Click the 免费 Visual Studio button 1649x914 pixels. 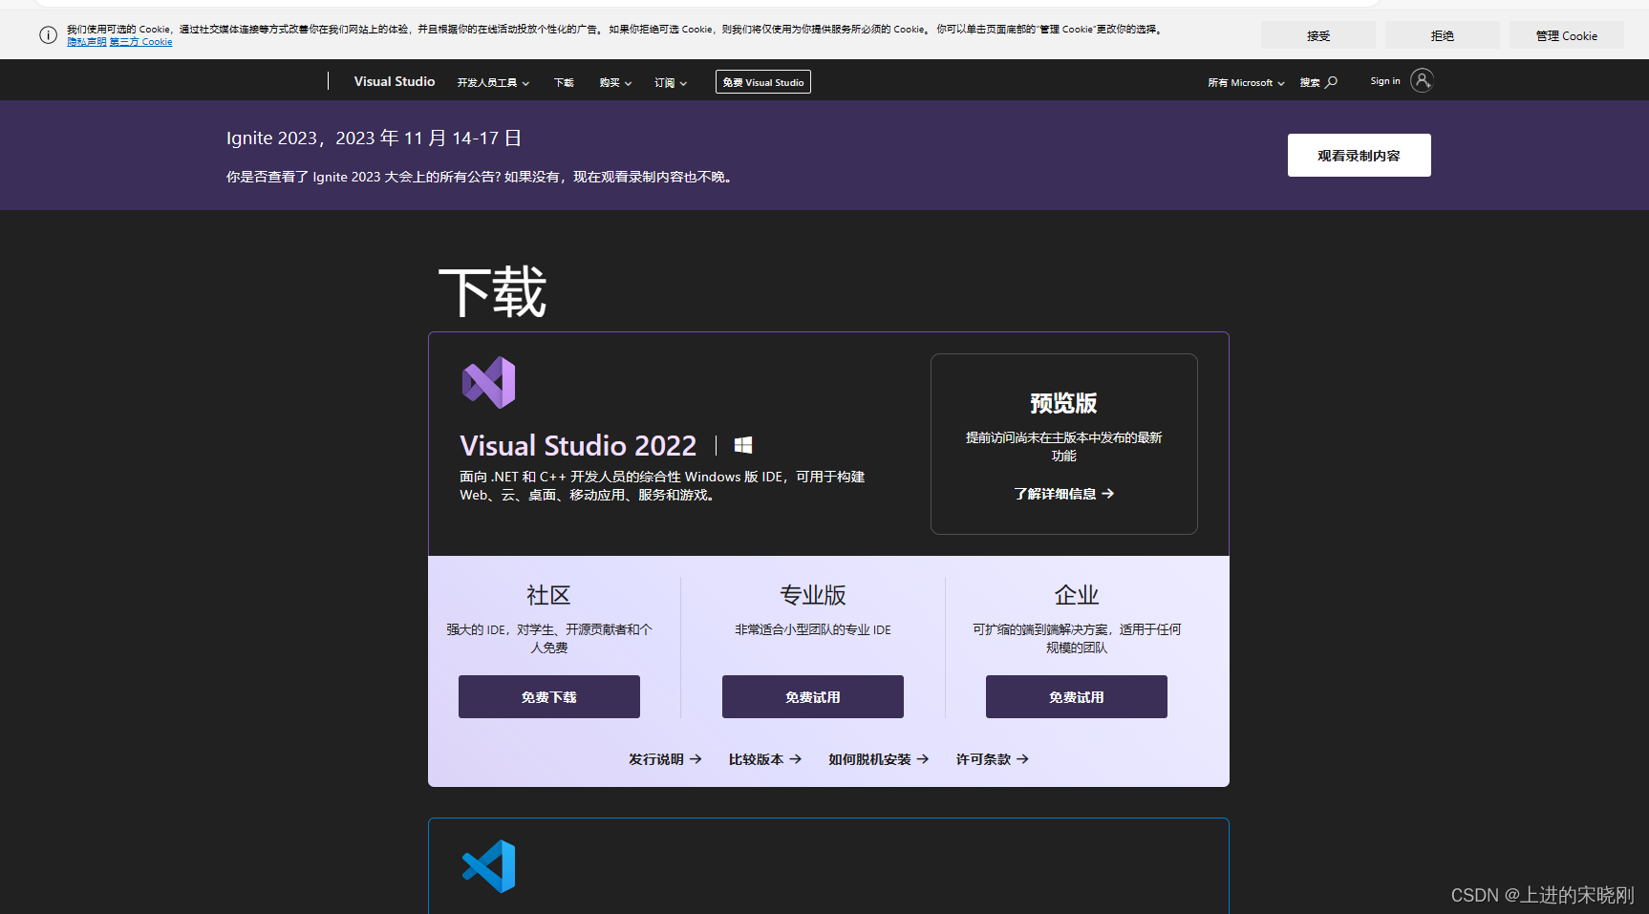click(x=763, y=82)
